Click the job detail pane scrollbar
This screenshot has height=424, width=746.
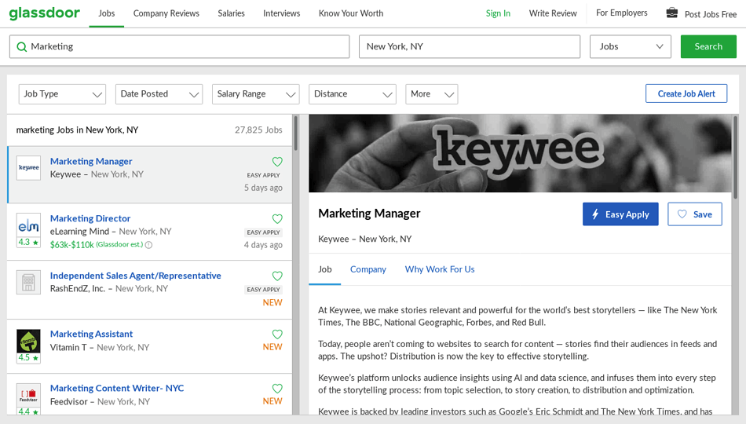[736, 157]
